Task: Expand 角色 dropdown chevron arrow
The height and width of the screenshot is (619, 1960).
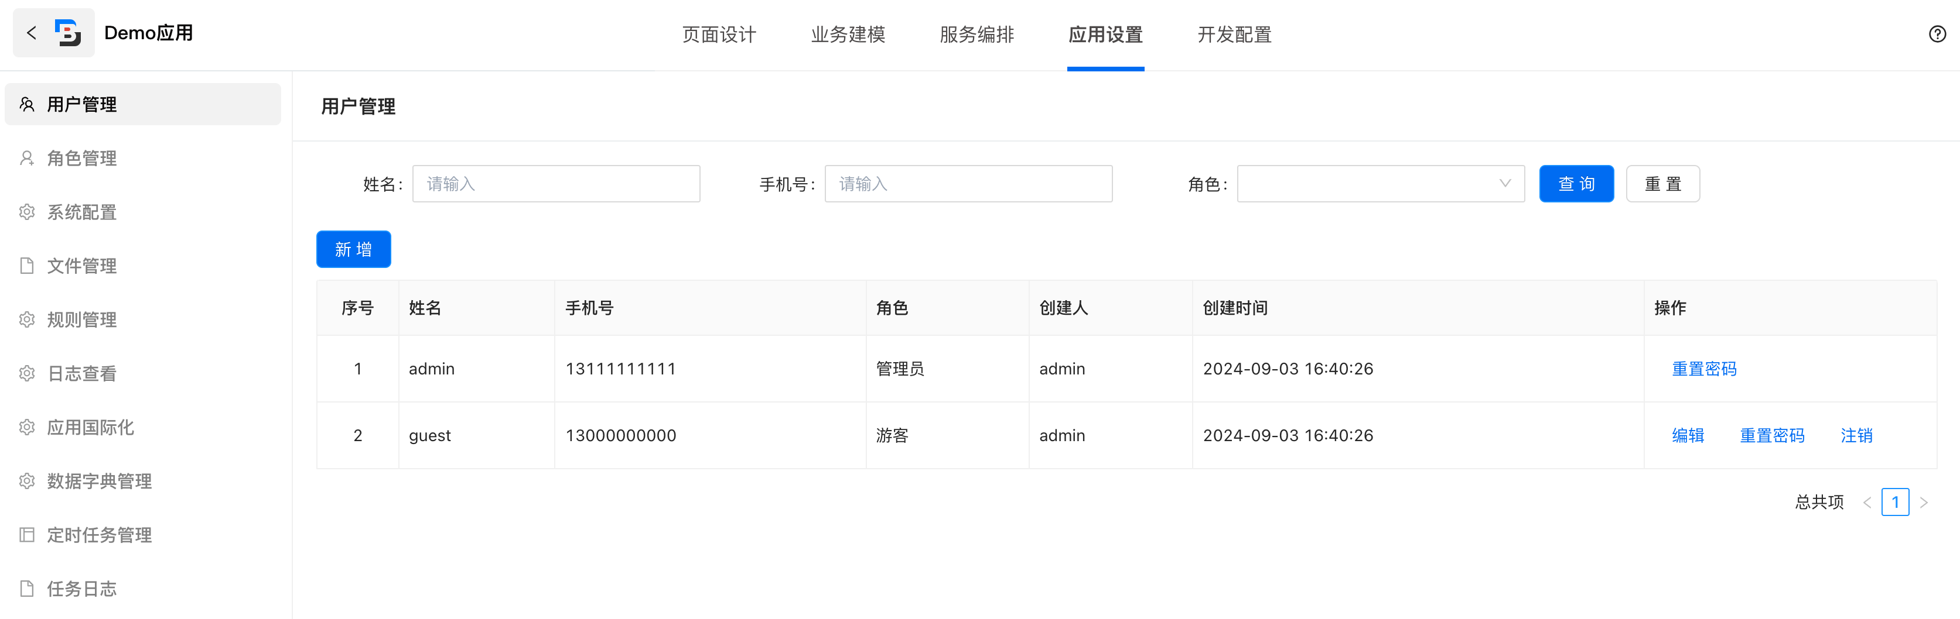Action: 1504,184
